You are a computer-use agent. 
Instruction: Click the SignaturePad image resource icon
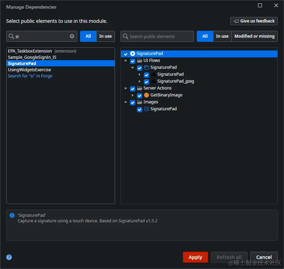(x=147, y=109)
